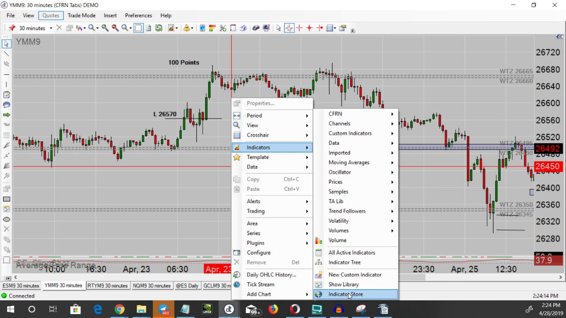The image size is (566, 318).
Task: Open the Indicator Tree
Action: pos(356,262)
